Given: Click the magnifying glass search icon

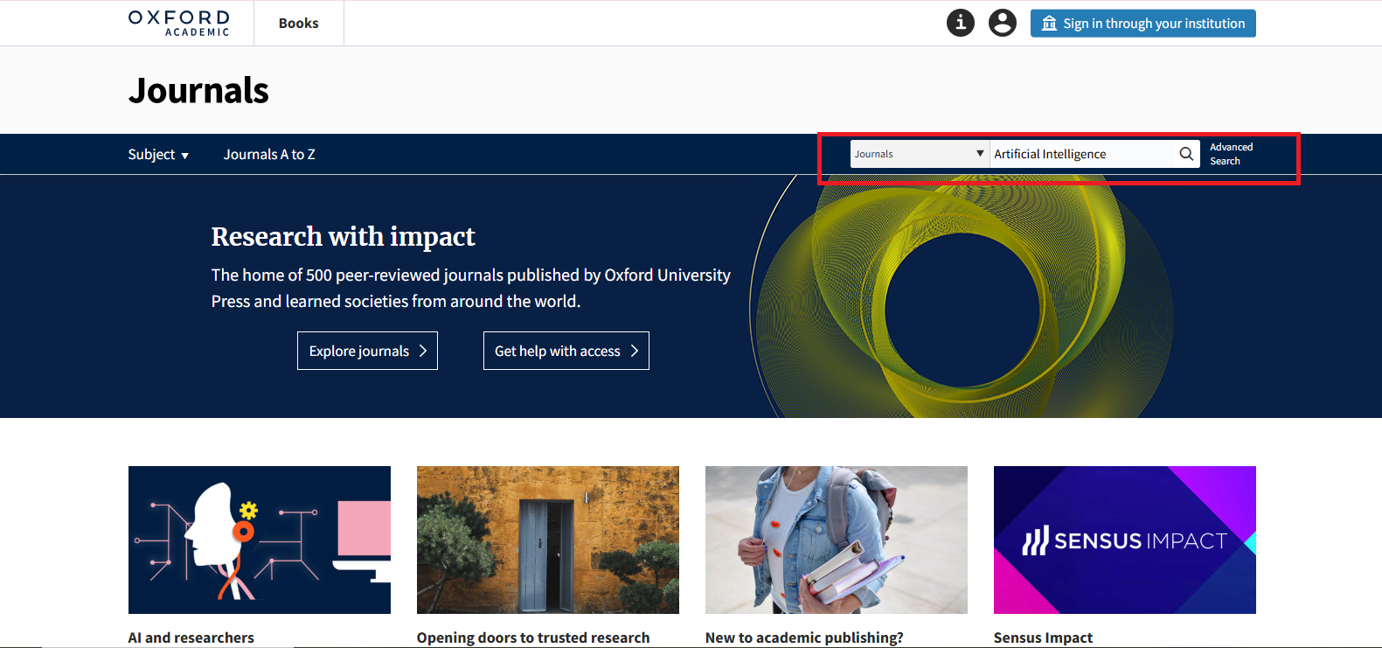Looking at the screenshot, I should coord(1186,154).
